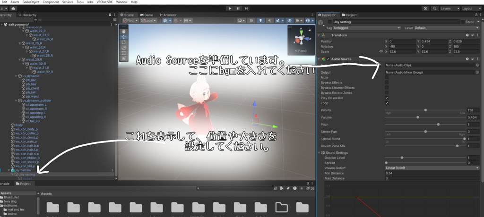This screenshot has width=484, height=217.
Task: Click the Output mixer group picker circle
Action: click(477, 72)
